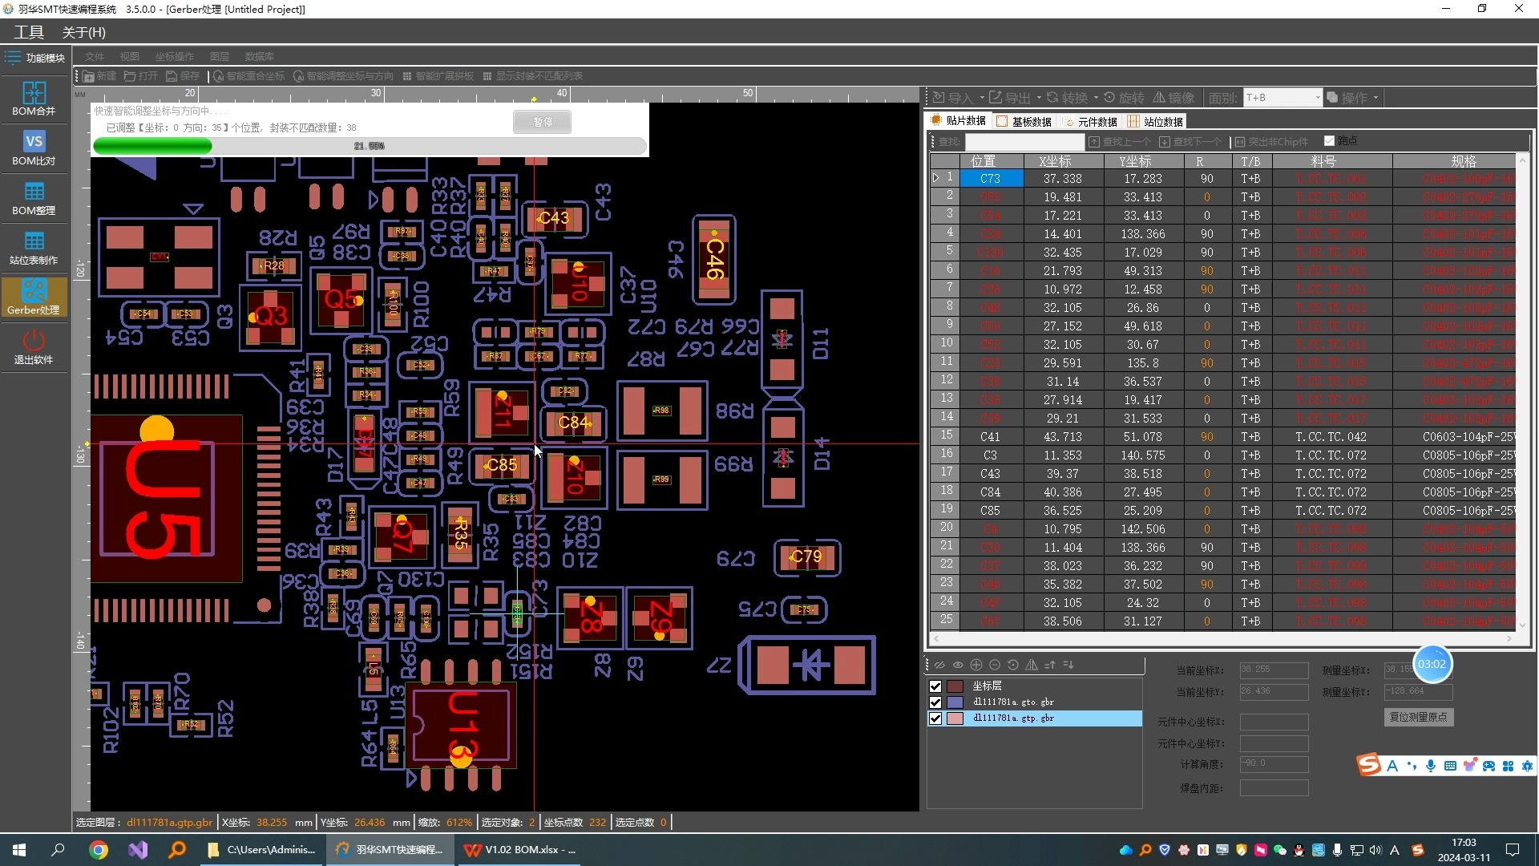Click the 旋转 rotate toolbar button
This screenshot has width=1539, height=866.
click(1124, 98)
